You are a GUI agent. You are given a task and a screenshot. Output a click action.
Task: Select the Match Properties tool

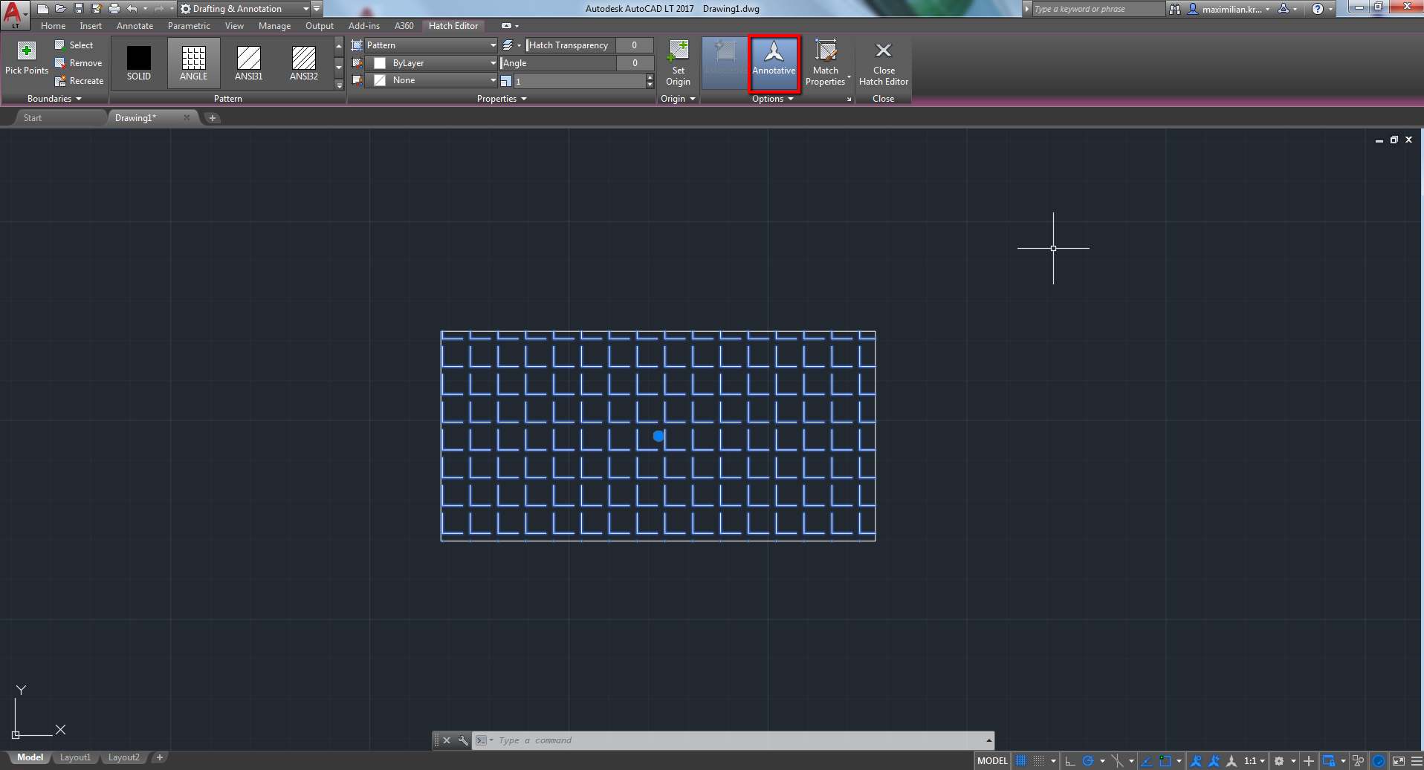tap(826, 63)
